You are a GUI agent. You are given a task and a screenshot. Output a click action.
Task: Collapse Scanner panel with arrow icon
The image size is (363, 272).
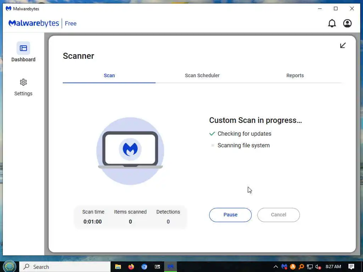343,45
